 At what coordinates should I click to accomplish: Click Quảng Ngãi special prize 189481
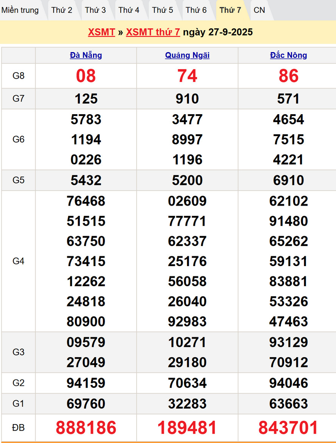click(x=187, y=428)
